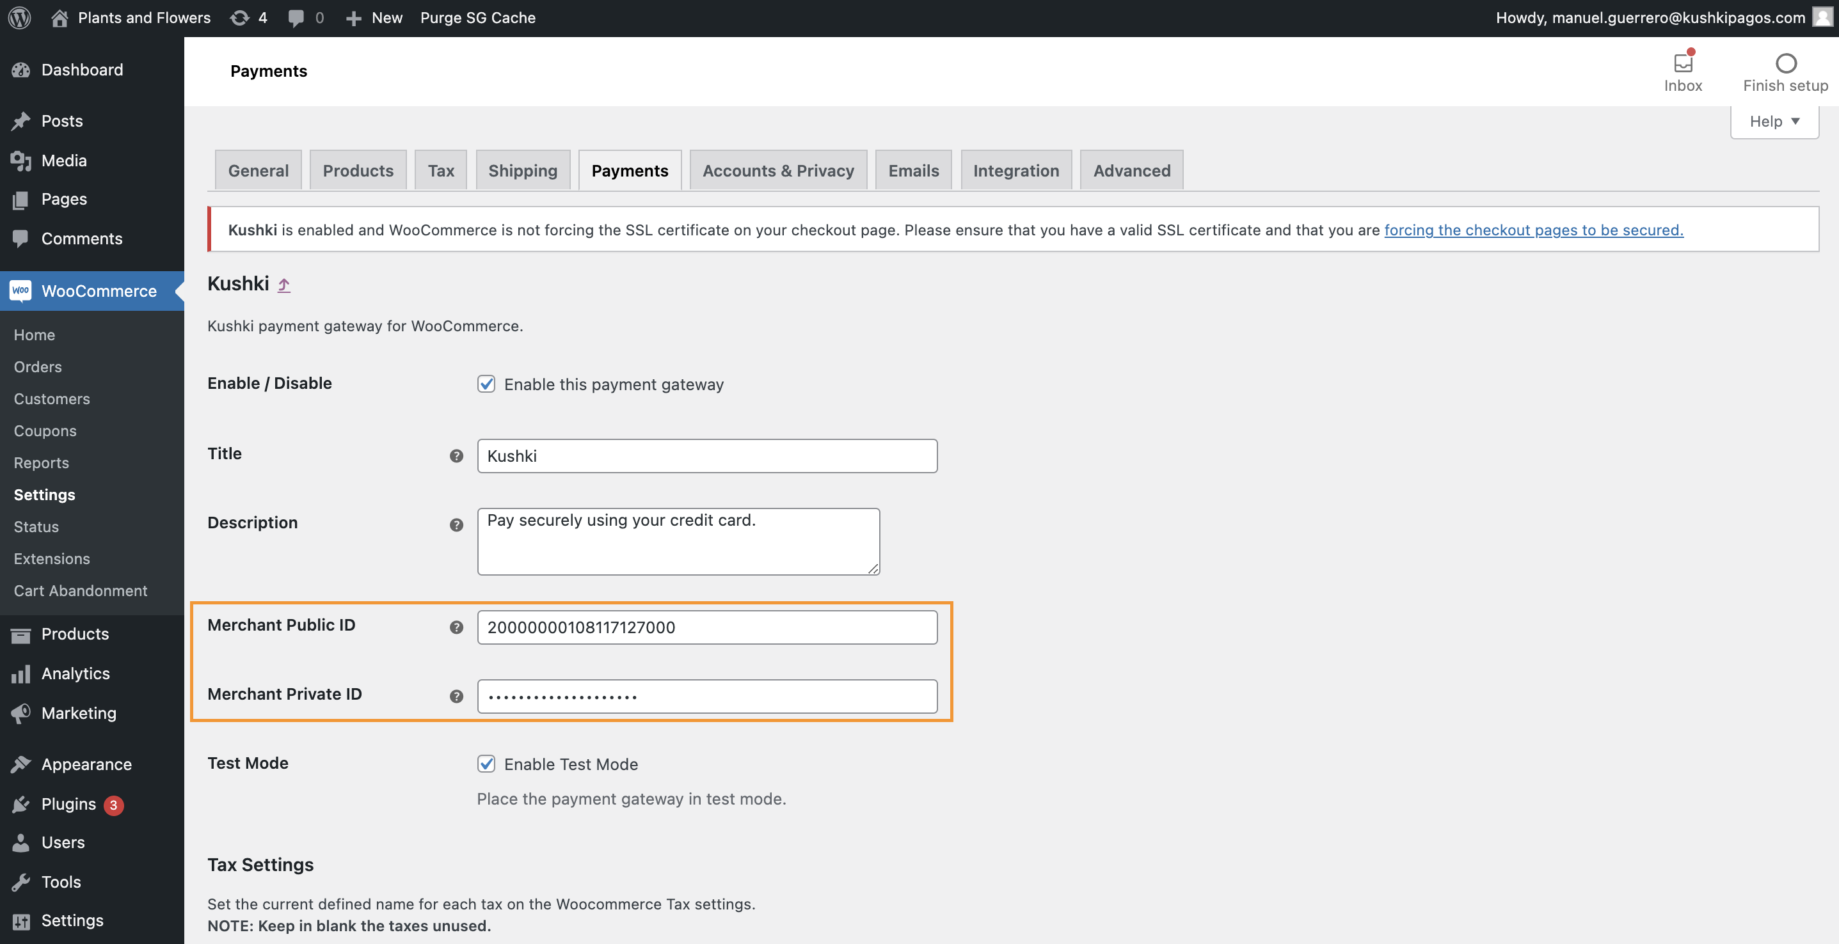
Task: Click the Finish setup circle icon
Action: (1785, 63)
